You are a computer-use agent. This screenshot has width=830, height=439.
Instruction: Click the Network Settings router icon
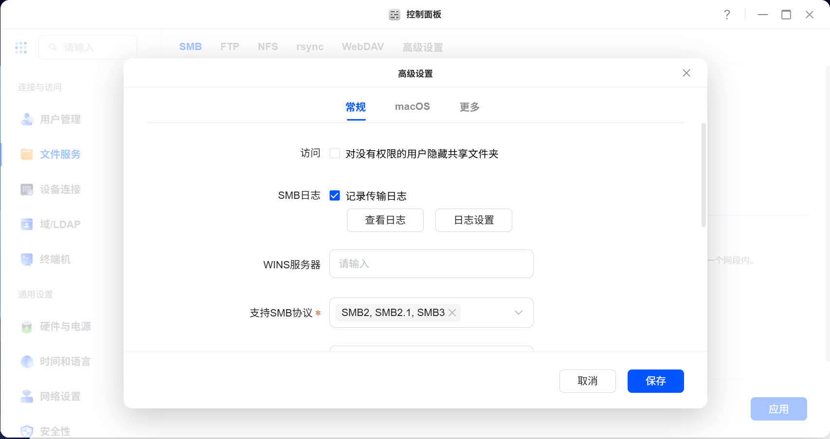[x=27, y=396]
